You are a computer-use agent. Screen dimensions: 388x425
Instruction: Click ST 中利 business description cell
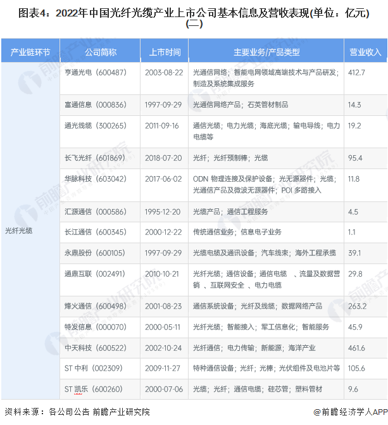click(x=266, y=369)
